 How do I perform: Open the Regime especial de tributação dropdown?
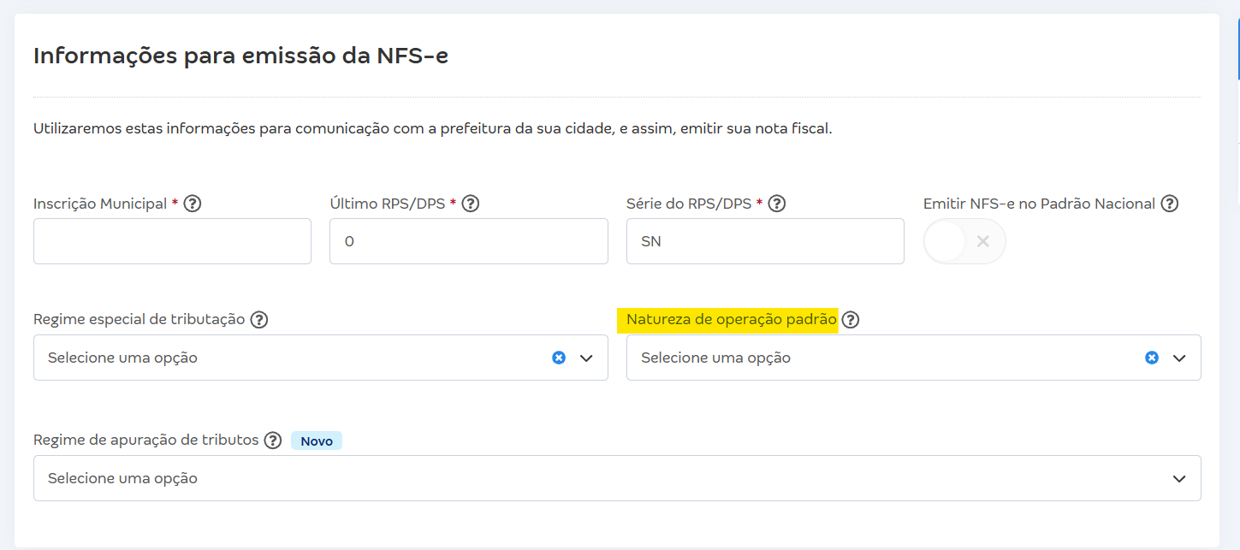point(587,357)
